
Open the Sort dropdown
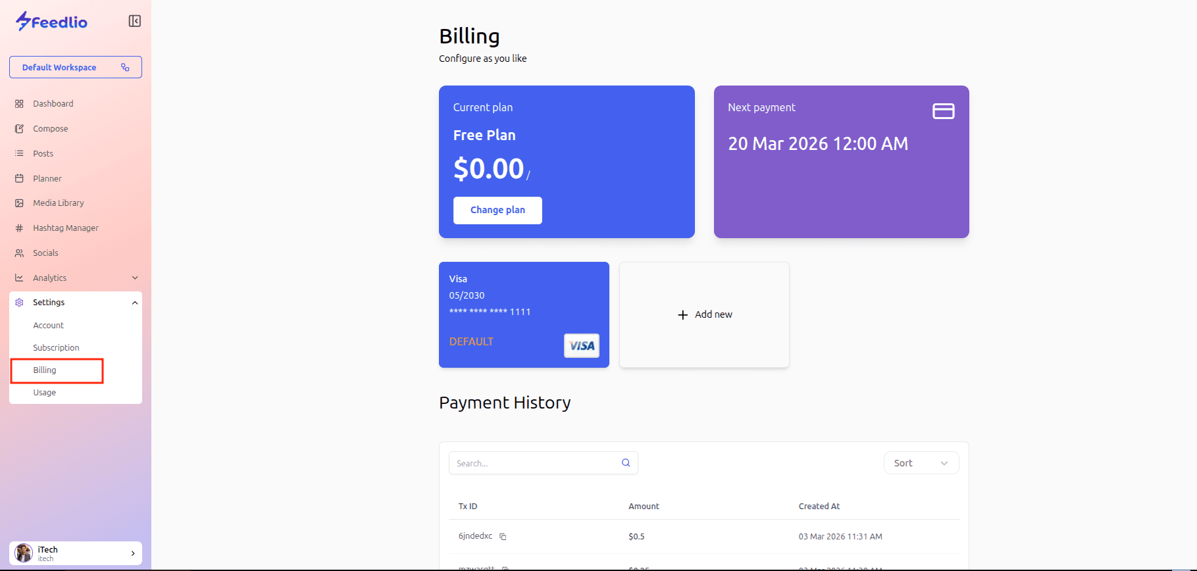pyautogui.click(x=921, y=463)
